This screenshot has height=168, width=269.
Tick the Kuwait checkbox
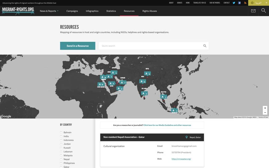click(61, 148)
